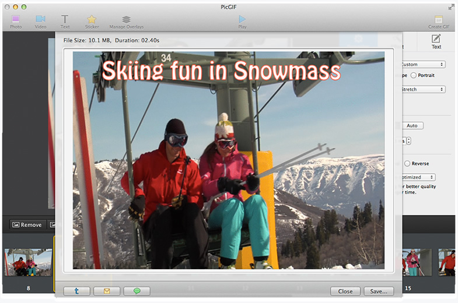Switch to the Text properties tab
Image resolution: width=458 pixels, height=303 pixels.
(436, 42)
